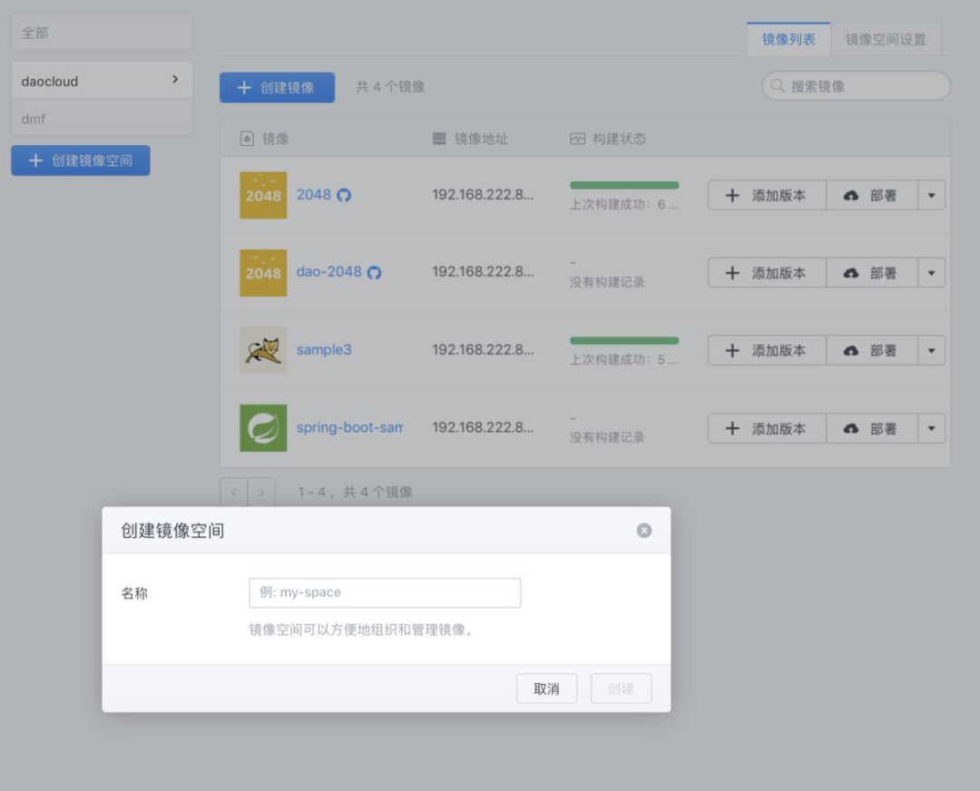This screenshot has height=791, width=980.
Task: Go to previous page of images
Action: coord(234,493)
